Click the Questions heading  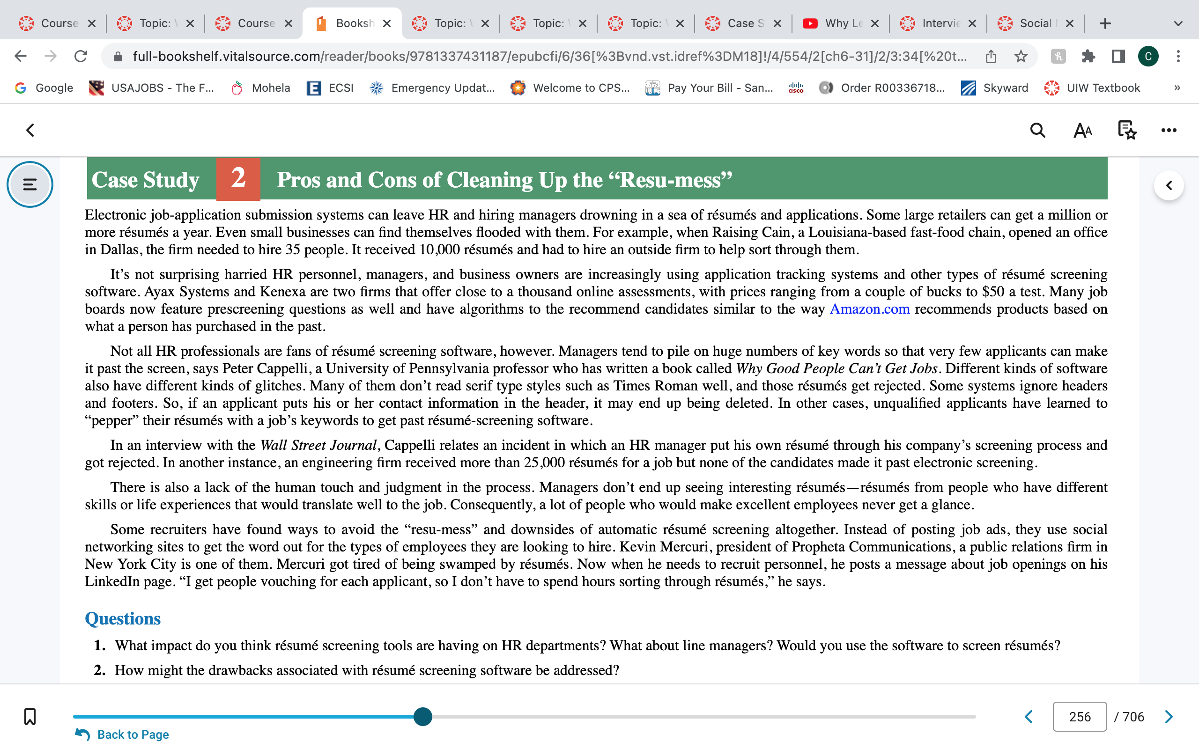tap(122, 619)
